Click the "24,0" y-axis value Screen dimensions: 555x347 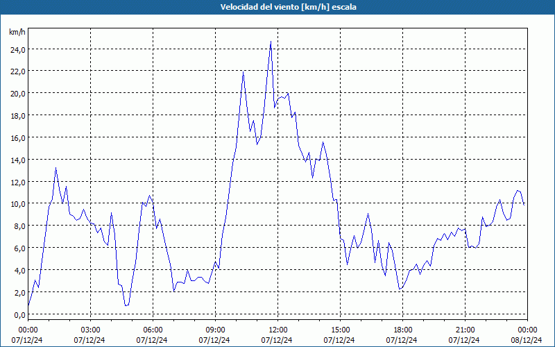tap(18, 50)
